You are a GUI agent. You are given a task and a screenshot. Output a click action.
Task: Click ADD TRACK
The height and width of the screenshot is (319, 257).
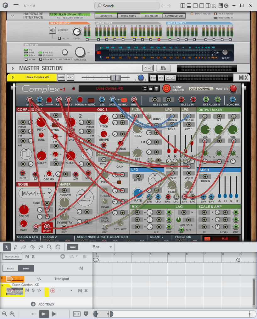[x=43, y=304]
